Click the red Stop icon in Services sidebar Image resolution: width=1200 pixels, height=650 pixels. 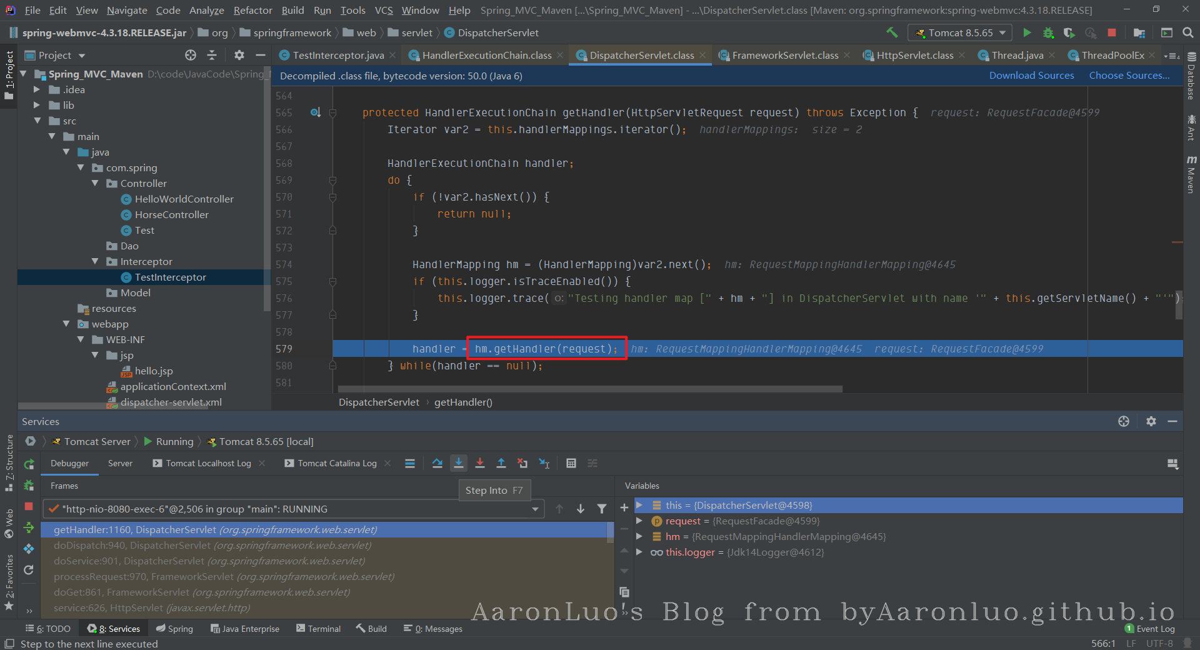[29, 506]
